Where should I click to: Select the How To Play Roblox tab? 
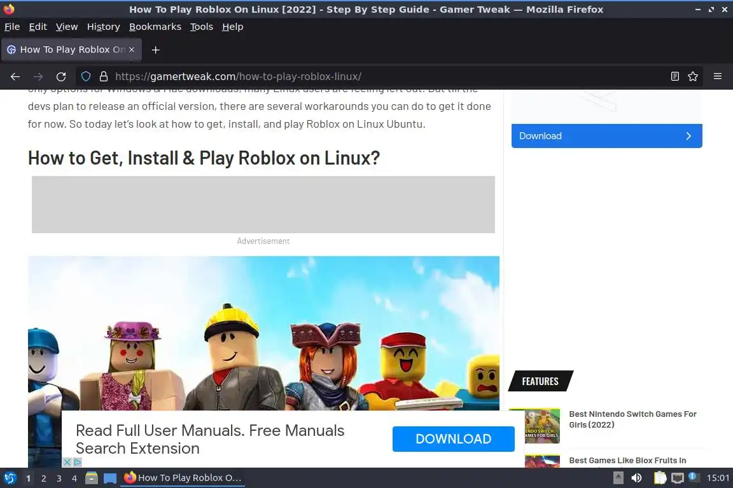[71, 50]
